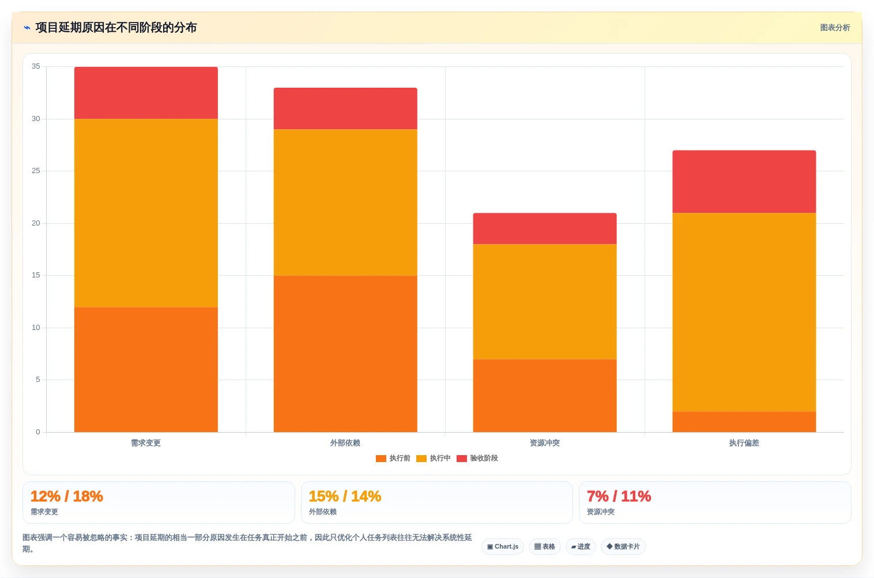The image size is (874, 578).
Task: Click the 需求变更 验收阶段 red bar segment
Action: (x=146, y=93)
